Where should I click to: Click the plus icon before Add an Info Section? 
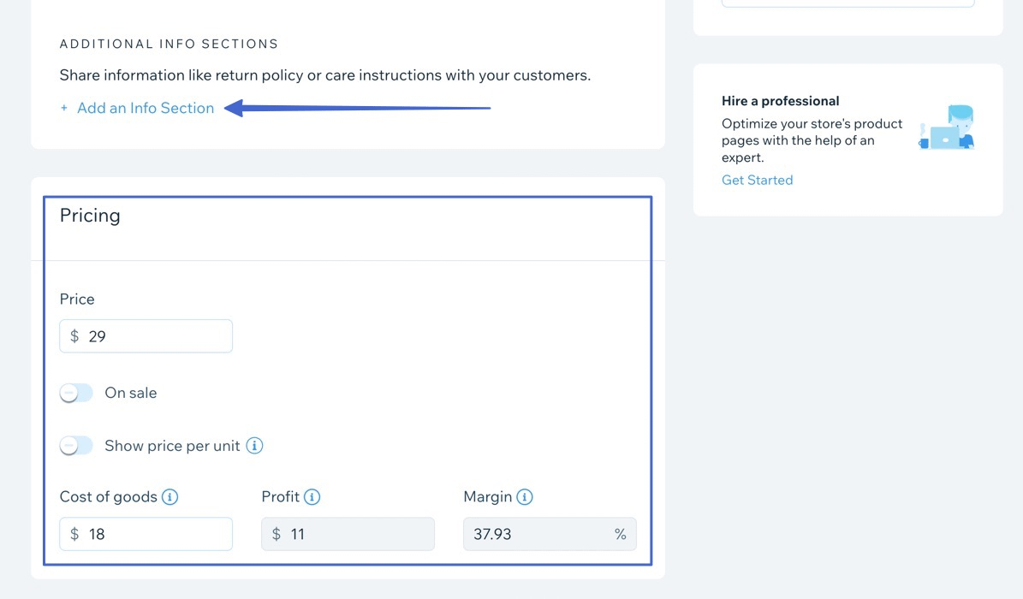[x=64, y=109]
